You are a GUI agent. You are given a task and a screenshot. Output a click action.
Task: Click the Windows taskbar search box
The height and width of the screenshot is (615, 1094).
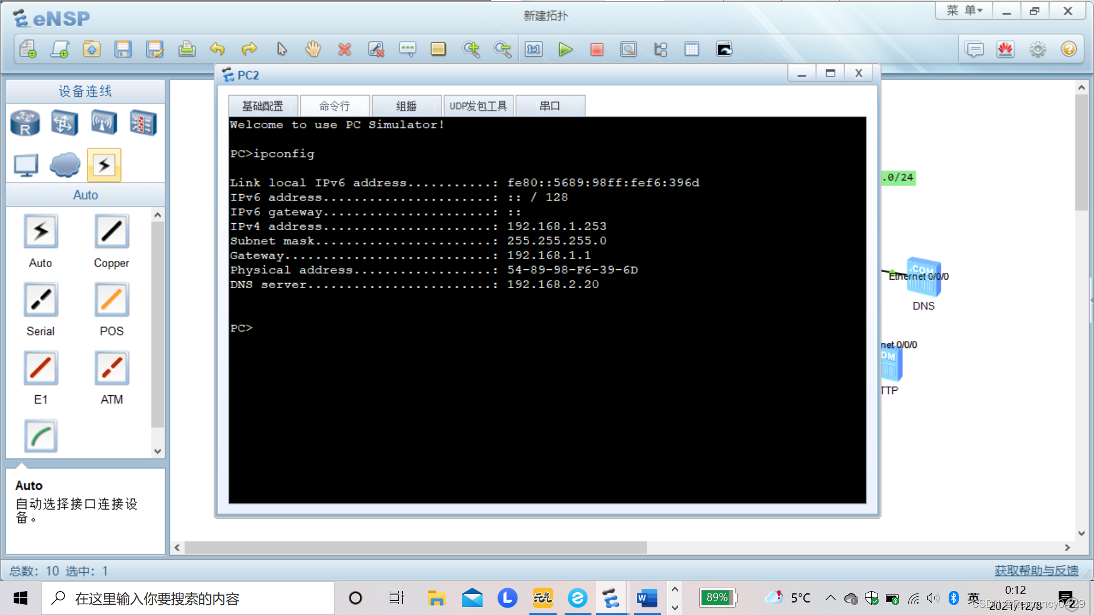click(188, 598)
